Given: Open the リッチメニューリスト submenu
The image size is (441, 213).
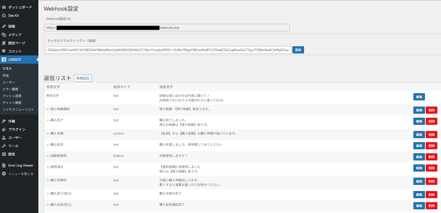Looking at the screenshot, I should [x=18, y=110].
